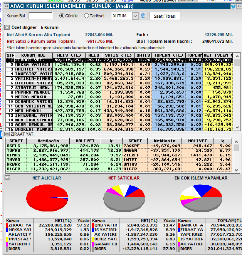242x255 pixels.
Task: Click red swatch beside ZIRAAT YA net buyers
Action: pyautogui.click(x=7, y=225)
